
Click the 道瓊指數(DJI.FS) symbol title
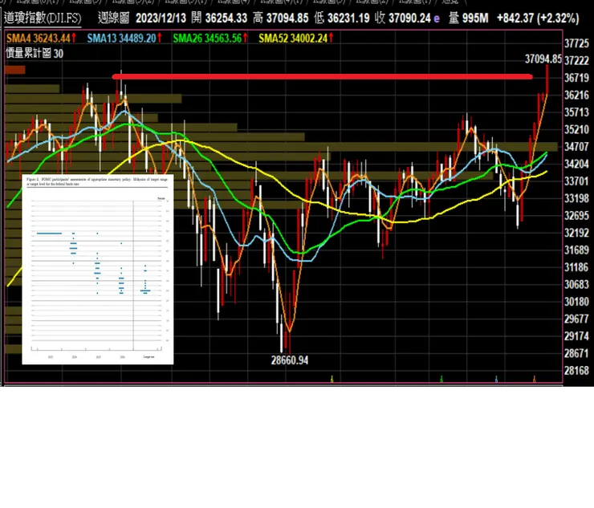[x=43, y=18]
